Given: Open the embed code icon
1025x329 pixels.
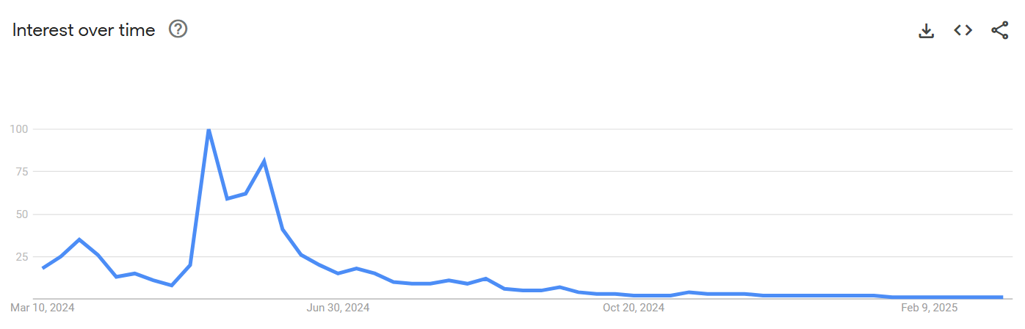Looking at the screenshot, I should (963, 30).
